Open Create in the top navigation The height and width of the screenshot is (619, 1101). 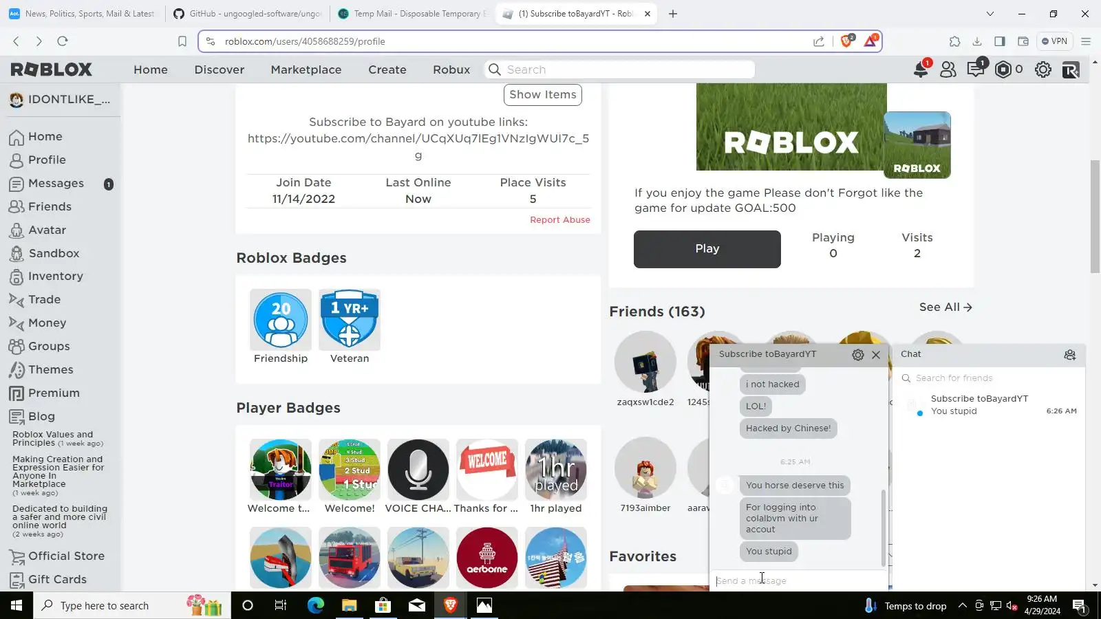pyautogui.click(x=387, y=69)
